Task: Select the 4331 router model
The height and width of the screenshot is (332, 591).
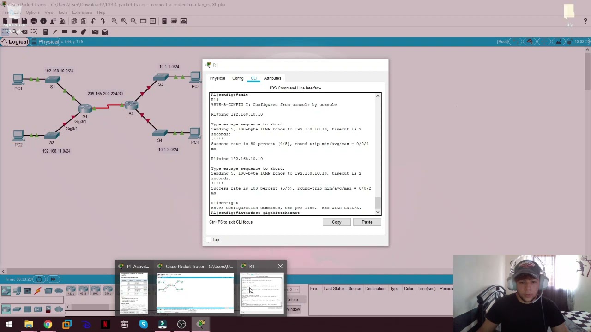Action: 71,290
